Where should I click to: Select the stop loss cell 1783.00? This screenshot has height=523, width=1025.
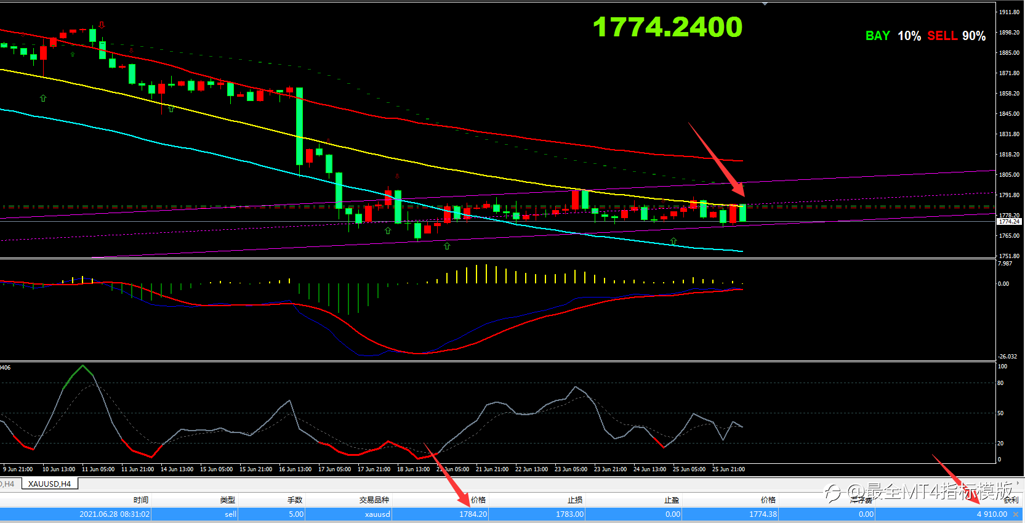tap(569, 514)
